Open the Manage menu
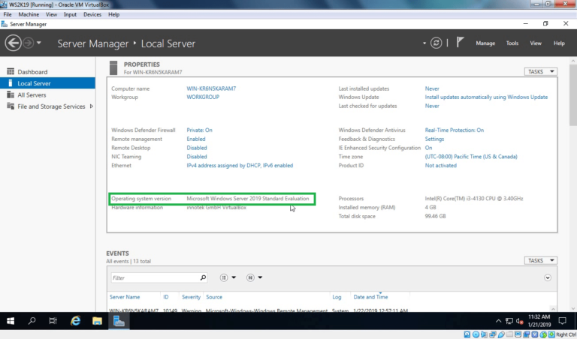The height and width of the screenshot is (339, 577). [x=485, y=43]
